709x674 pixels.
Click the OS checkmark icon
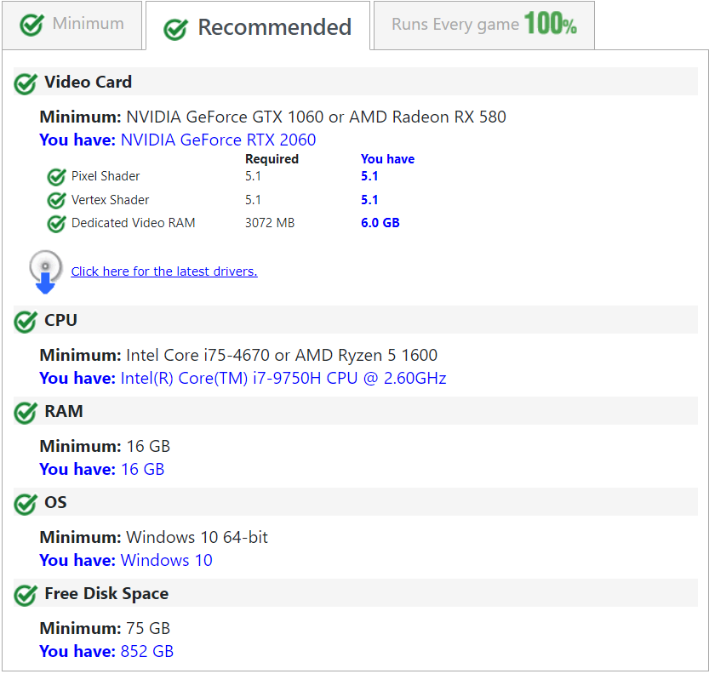click(26, 504)
